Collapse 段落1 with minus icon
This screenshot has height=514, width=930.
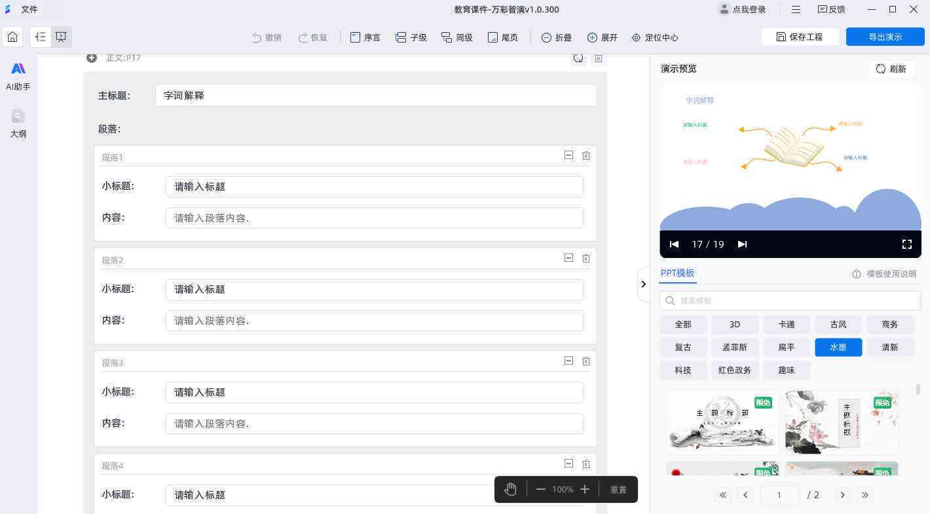coord(568,155)
